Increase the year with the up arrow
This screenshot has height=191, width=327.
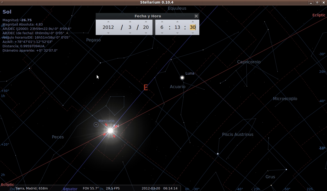(x=108, y=22)
